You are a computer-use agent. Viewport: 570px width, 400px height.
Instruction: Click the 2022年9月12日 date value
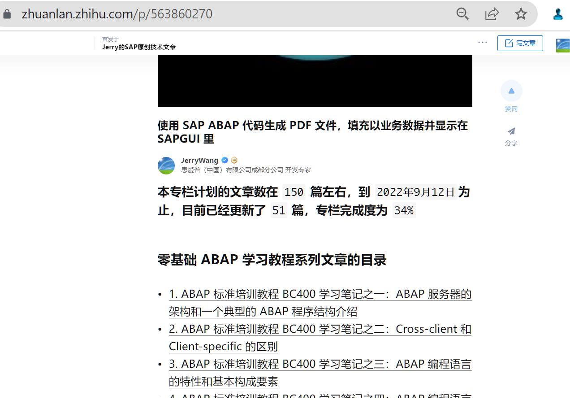[x=416, y=192]
